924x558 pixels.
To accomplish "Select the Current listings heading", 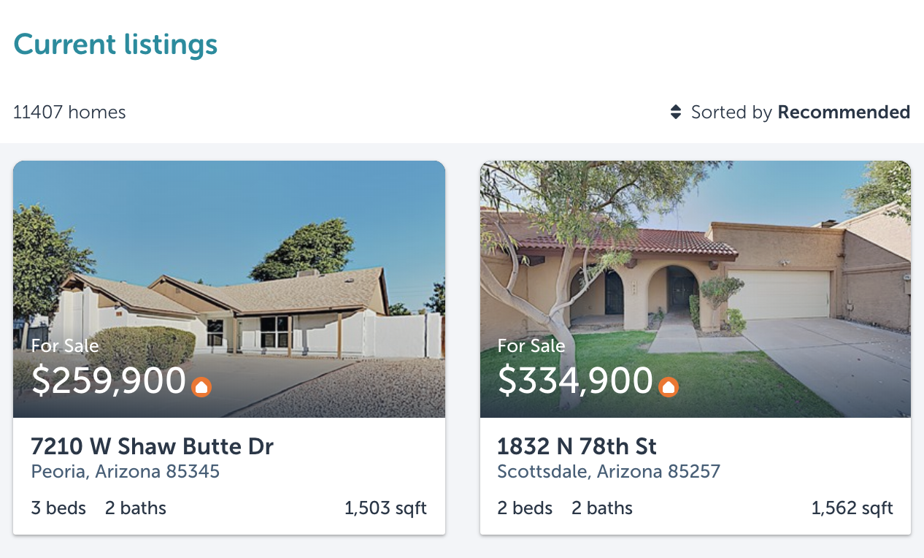I will (115, 44).
